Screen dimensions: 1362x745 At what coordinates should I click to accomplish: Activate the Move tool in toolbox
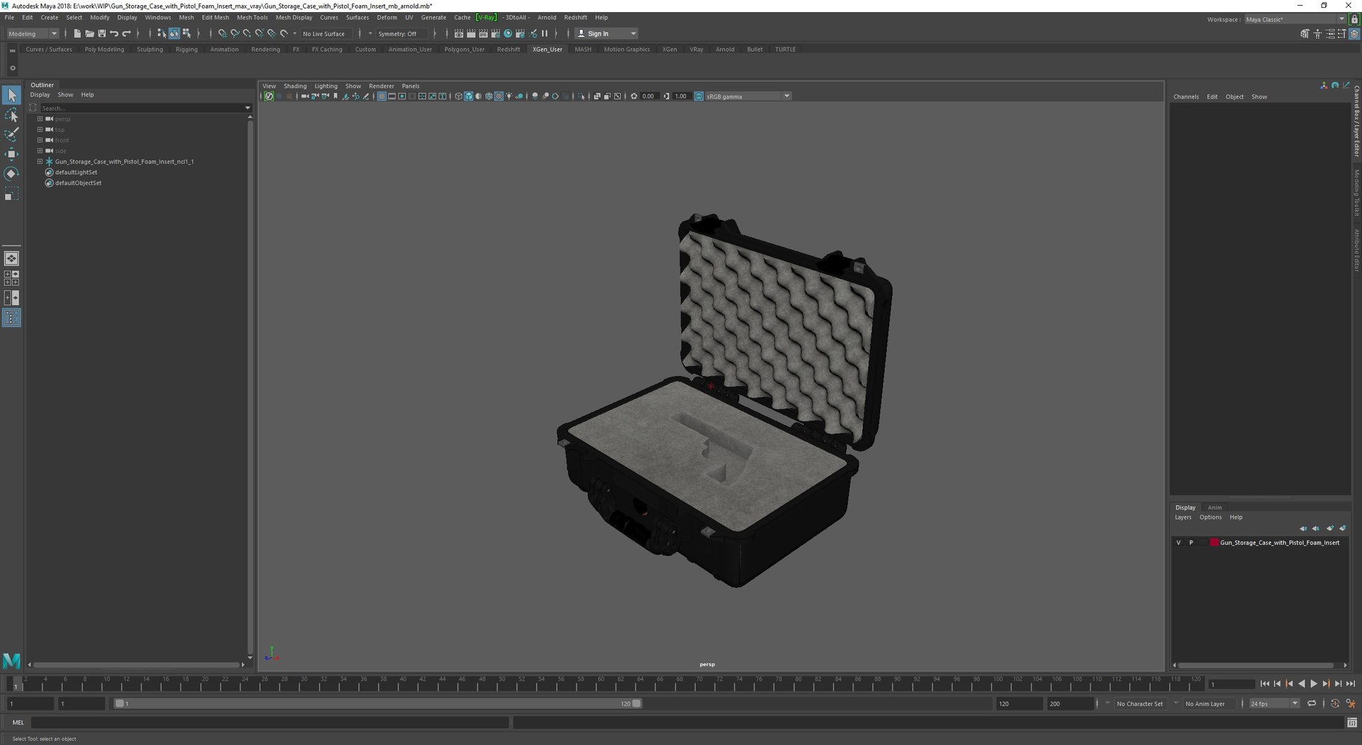tap(11, 154)
